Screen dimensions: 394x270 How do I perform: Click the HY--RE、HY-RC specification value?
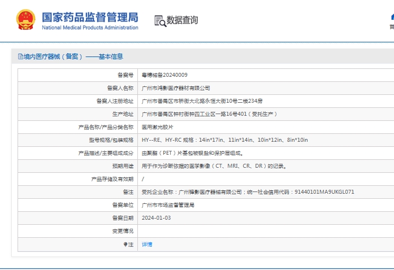pos(224,140)
